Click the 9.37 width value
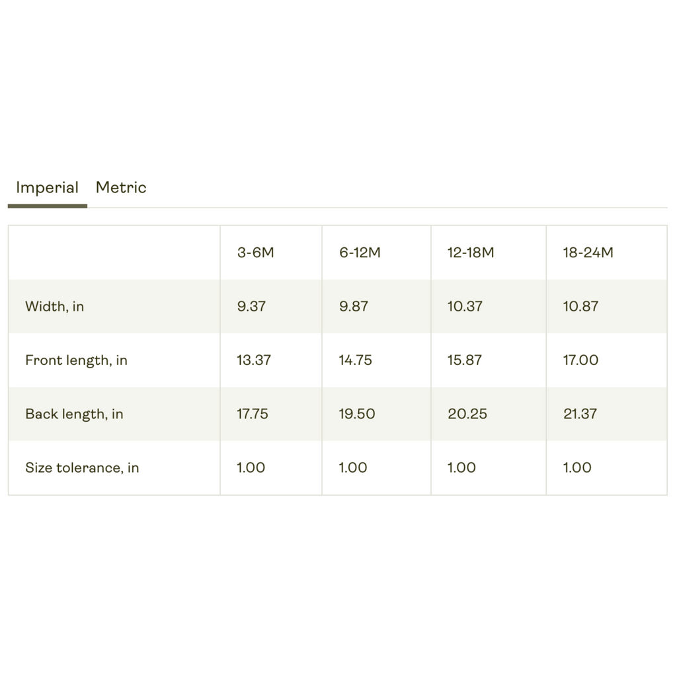 (251, 307)
